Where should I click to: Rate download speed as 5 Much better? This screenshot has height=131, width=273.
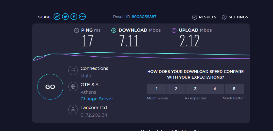coord(234,89)
